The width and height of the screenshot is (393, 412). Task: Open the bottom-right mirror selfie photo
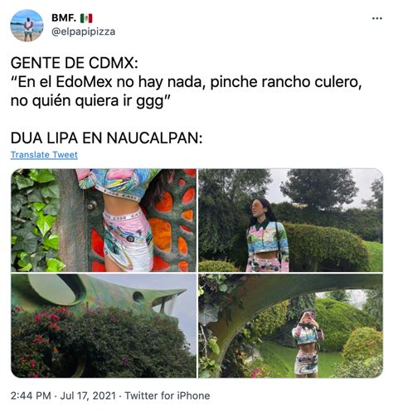(x=290, y=326)
